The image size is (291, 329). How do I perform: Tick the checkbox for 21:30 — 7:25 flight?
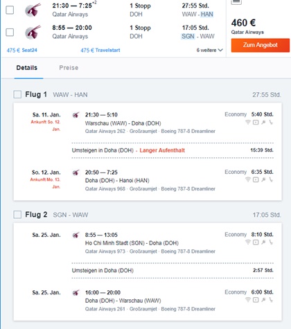click(10, 10)
